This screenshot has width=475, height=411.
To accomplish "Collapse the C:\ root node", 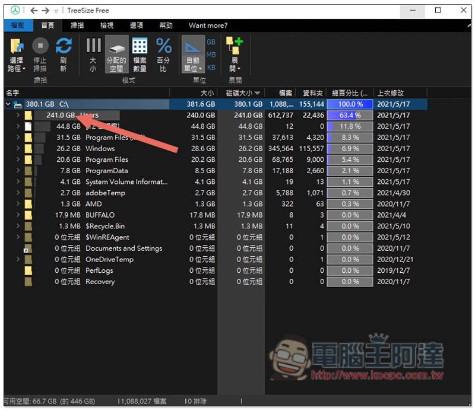I will point(8,104).
